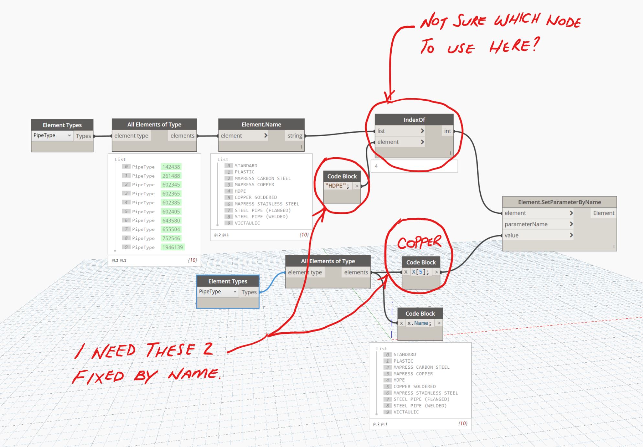Screen dimensions: 643x447
Task: Click the element input port on Element.Name node
Action: click(x=232, y=136)
